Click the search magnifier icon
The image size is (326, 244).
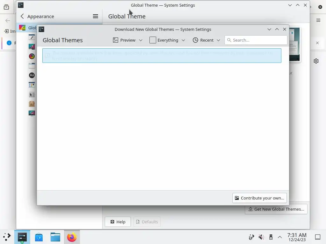pyautogui.click(x=229, y=40)
